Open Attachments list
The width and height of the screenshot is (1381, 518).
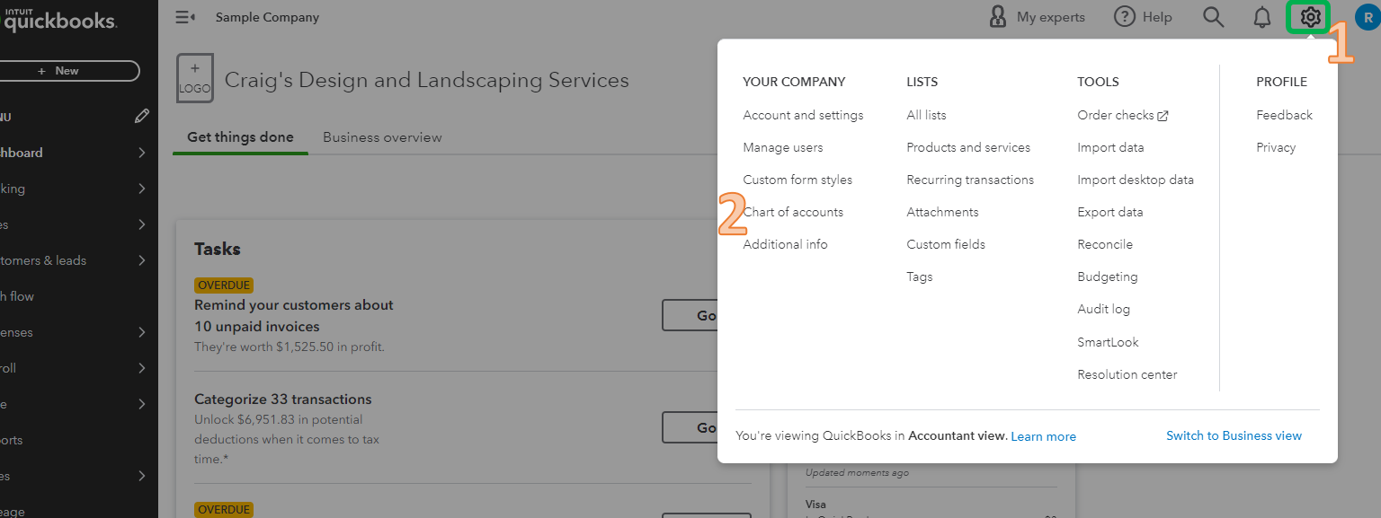(x=942, y=212)
